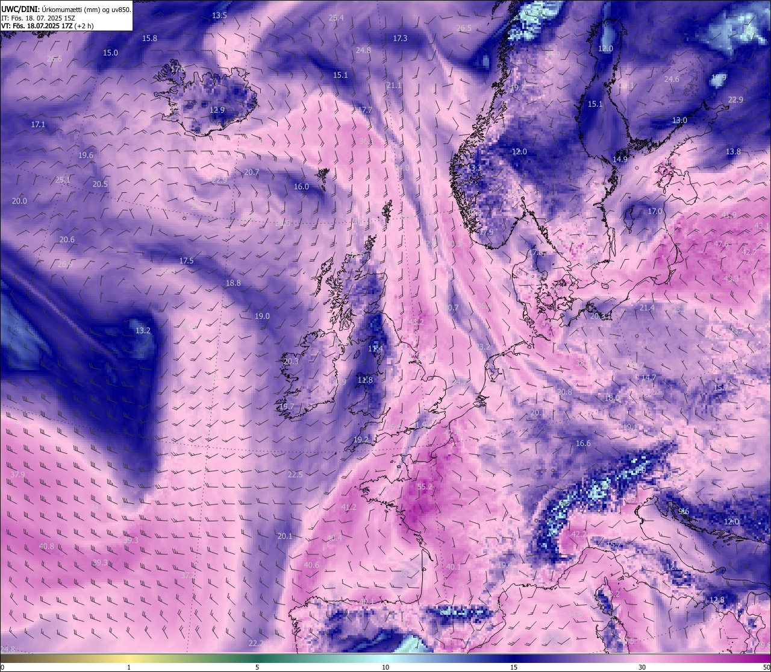Click the 12.9 value over Iceland
Image resolution: width=771 pixels, height=672 pixels.
pyautogui.click(x=217, y=110)
